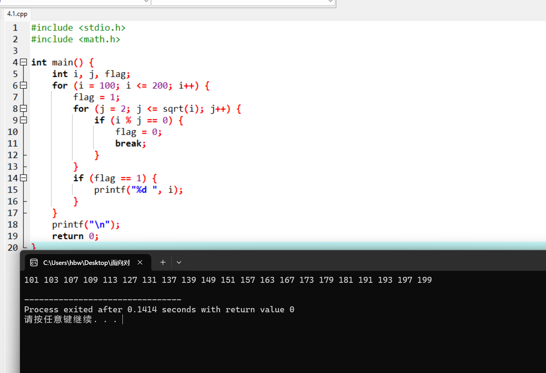
Task: Click the 'flag = 1;' statement
Action: click(96, 97)
